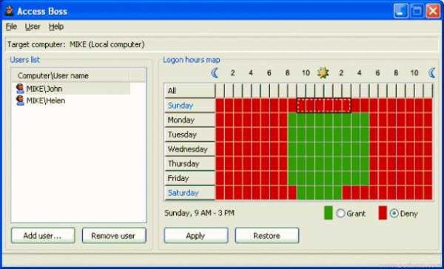Image resolution: width=444 pixels, height=269 pixels.
Task: Click the highlighted Sunday 9 AM-3 PM selection
Action: pos(324,106)
